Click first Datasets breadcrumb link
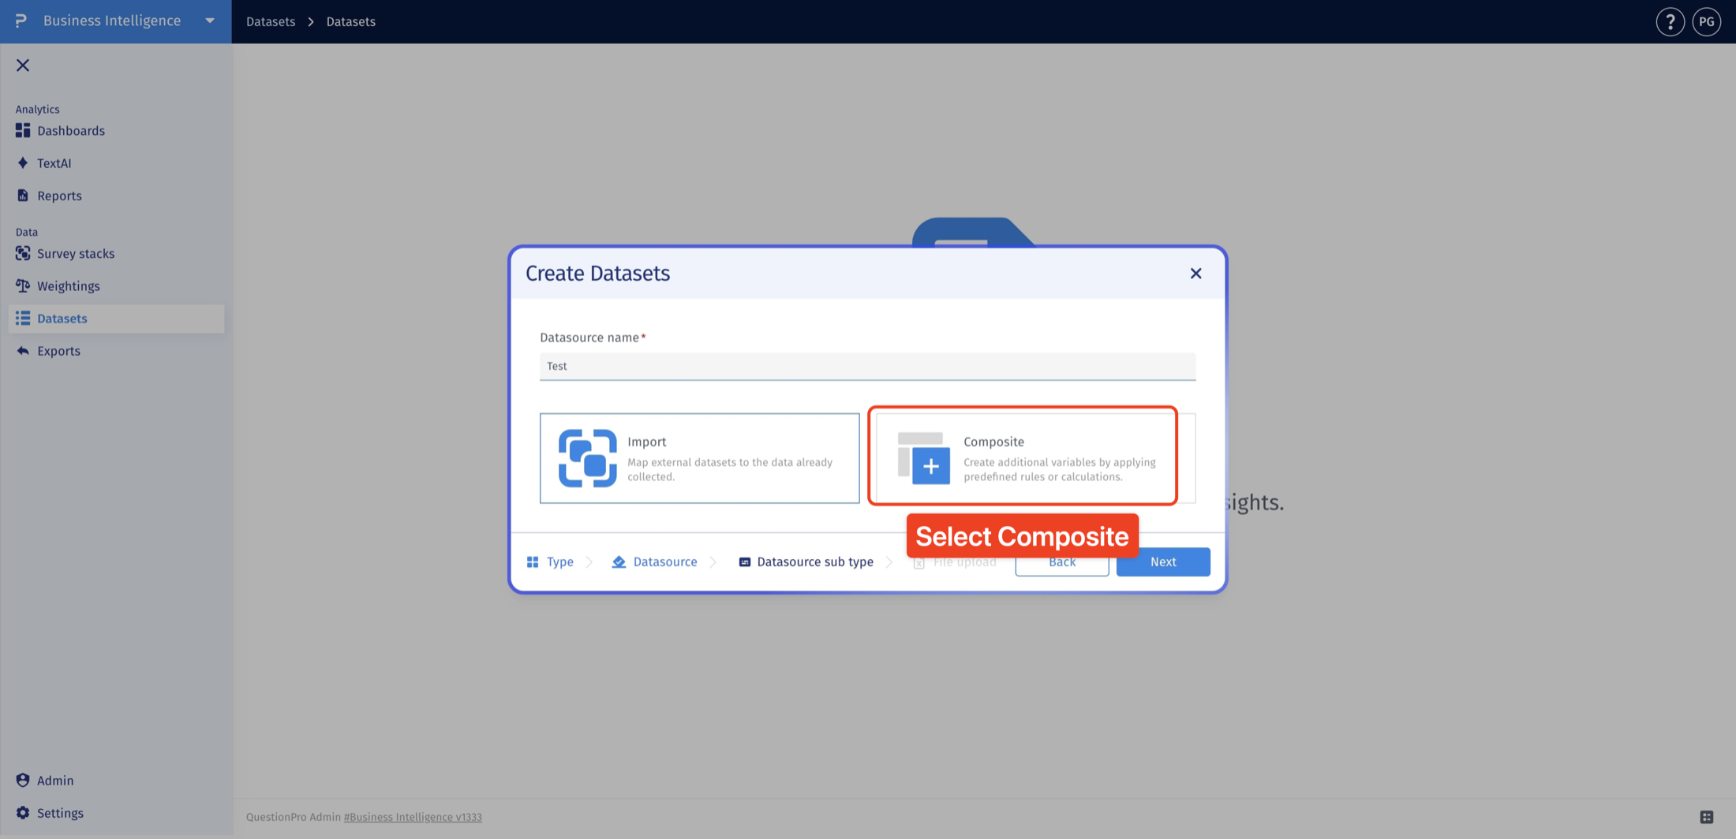Image resolution: width=1736 pixels, height=839 pixels. [x=271, y=21]
